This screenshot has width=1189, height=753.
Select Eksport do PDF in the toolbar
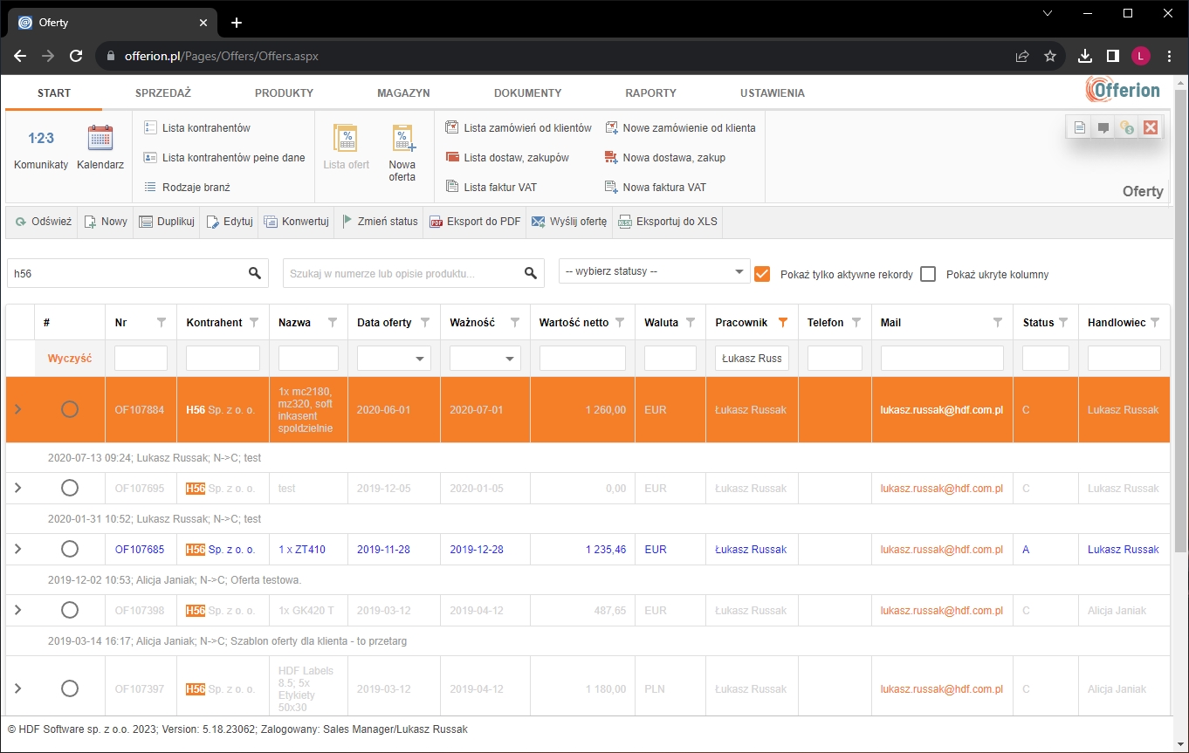(x=475, y=222)
